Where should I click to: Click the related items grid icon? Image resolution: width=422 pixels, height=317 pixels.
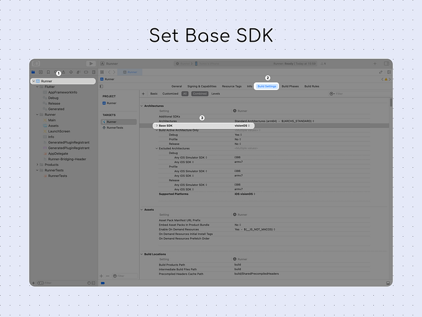102,72
